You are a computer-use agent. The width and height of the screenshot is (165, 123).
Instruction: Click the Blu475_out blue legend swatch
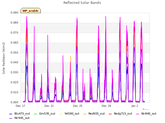coord(11,114)
